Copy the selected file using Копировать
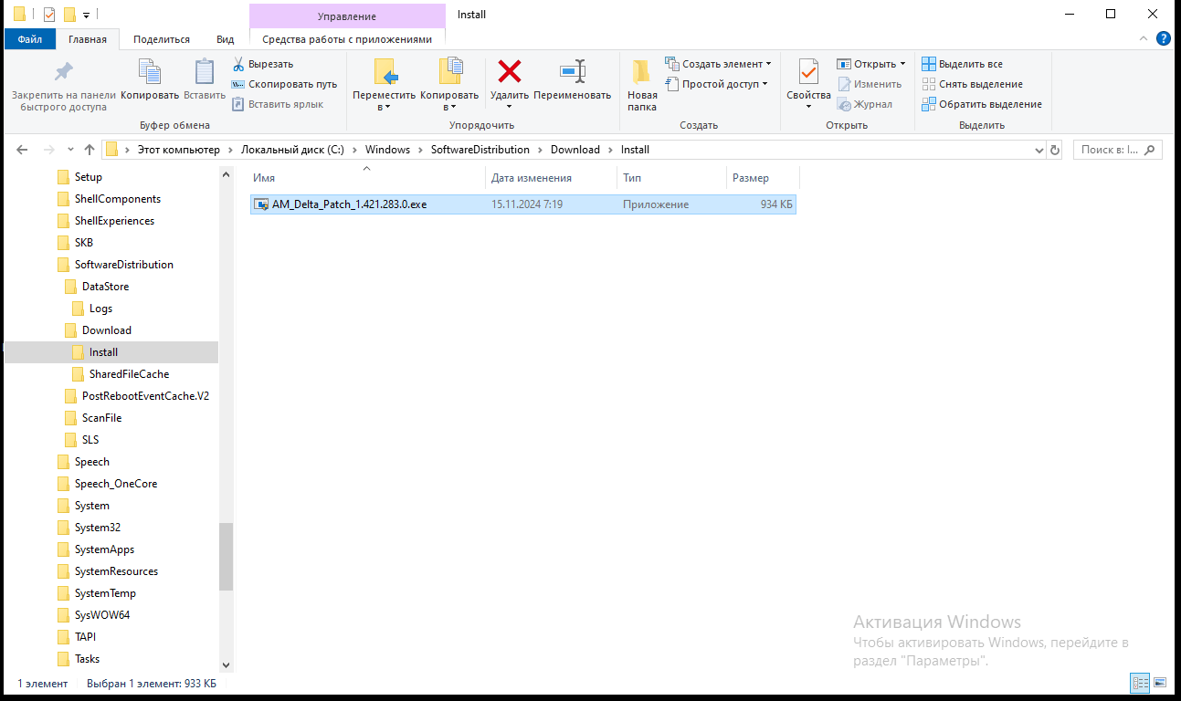The width and height of the screenshot is (1181, 701). tap(149, 82)
